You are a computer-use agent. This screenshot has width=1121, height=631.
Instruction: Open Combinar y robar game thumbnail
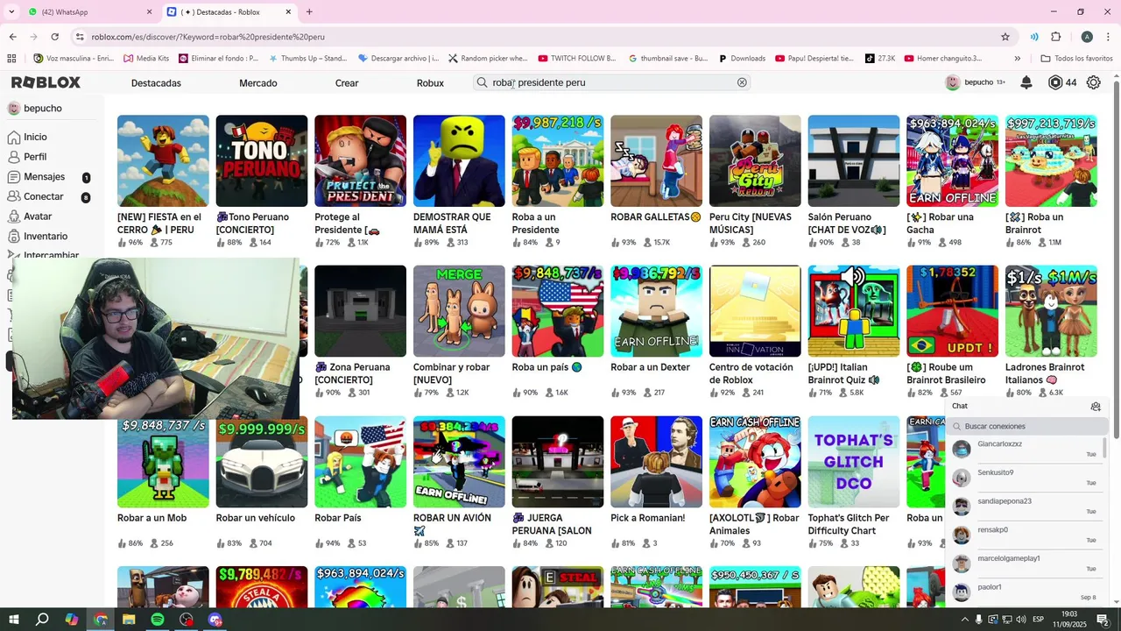459,311
